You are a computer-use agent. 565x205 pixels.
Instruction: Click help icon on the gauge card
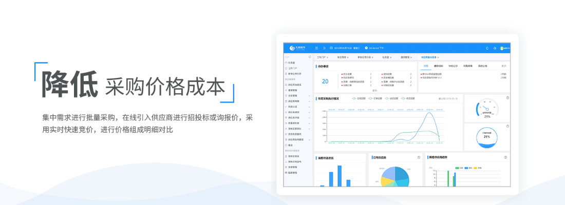[507, 97]
